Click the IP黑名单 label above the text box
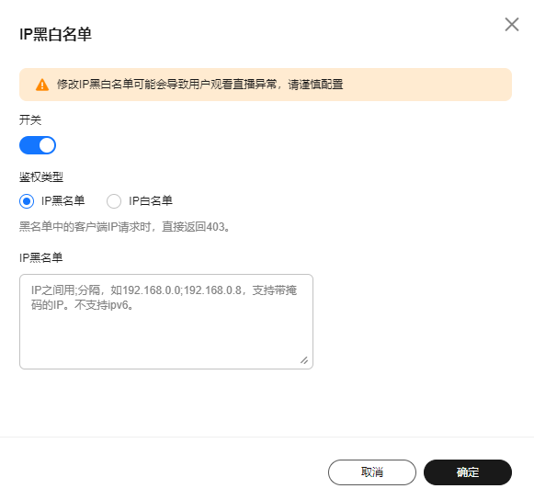 coord(41,258)
